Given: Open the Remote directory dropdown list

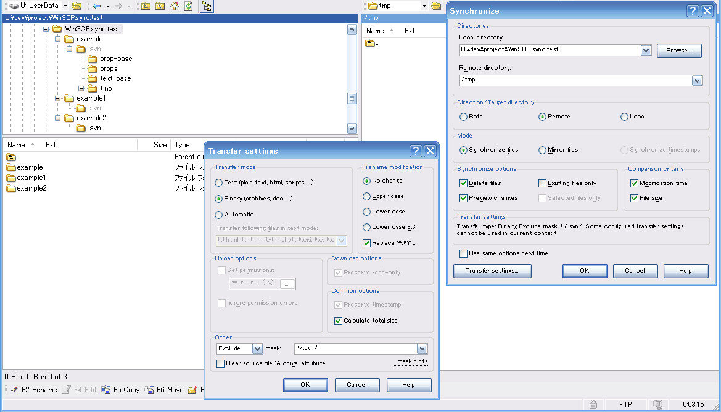Looking at the screenshot, I should 697,81.
